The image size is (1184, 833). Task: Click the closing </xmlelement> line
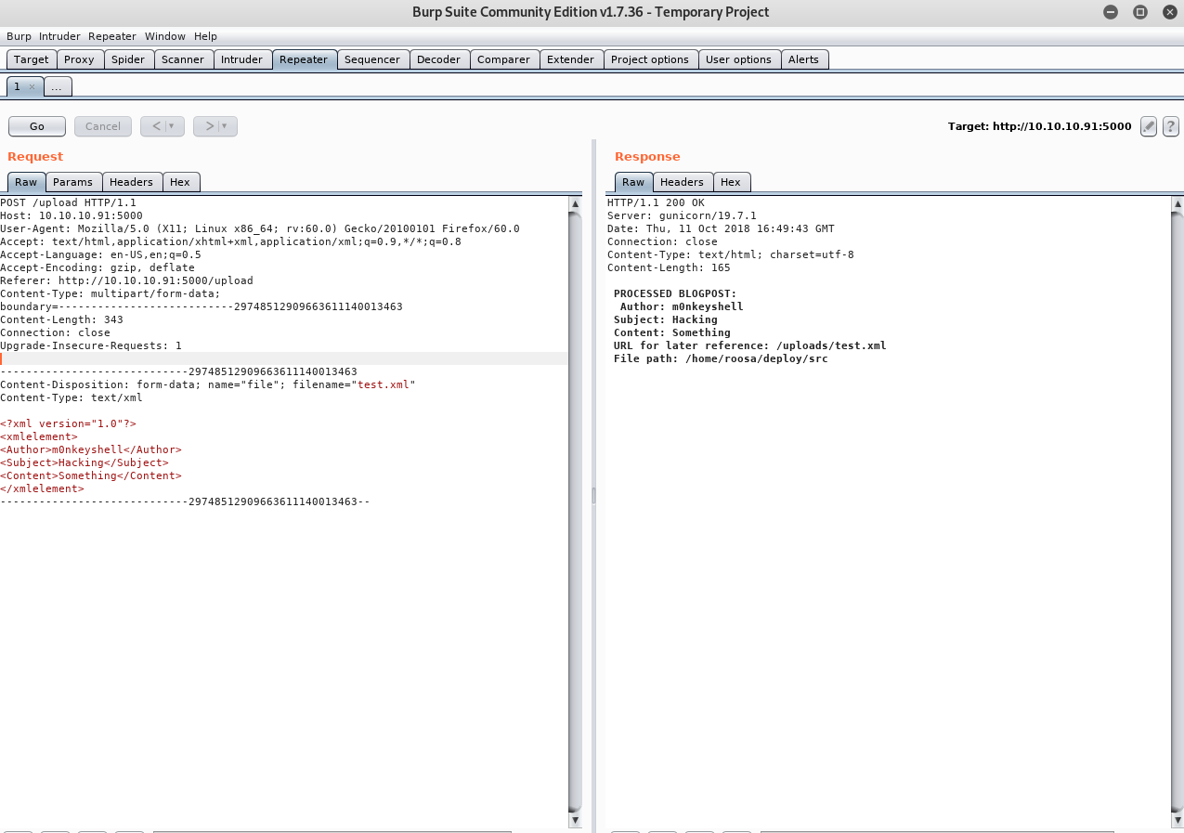42,488
